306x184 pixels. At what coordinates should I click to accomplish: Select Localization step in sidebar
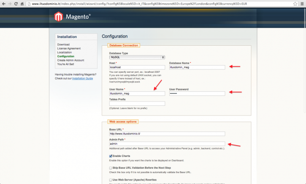(x=65, y=52)
